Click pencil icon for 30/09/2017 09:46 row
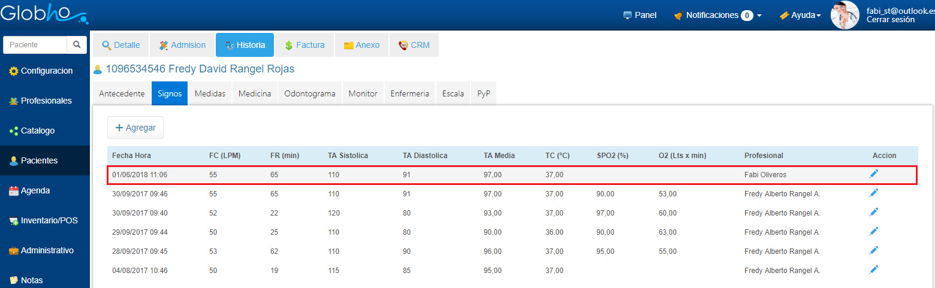 tap(874, 193)
